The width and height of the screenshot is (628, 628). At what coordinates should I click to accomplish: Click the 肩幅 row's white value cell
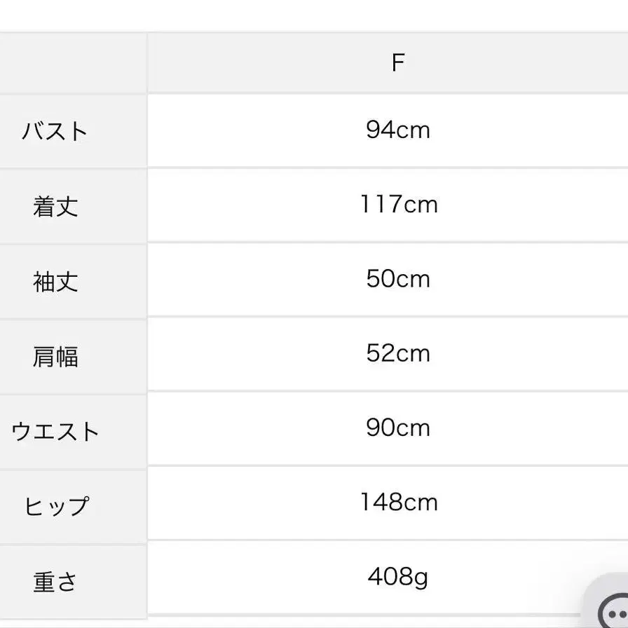388,354
